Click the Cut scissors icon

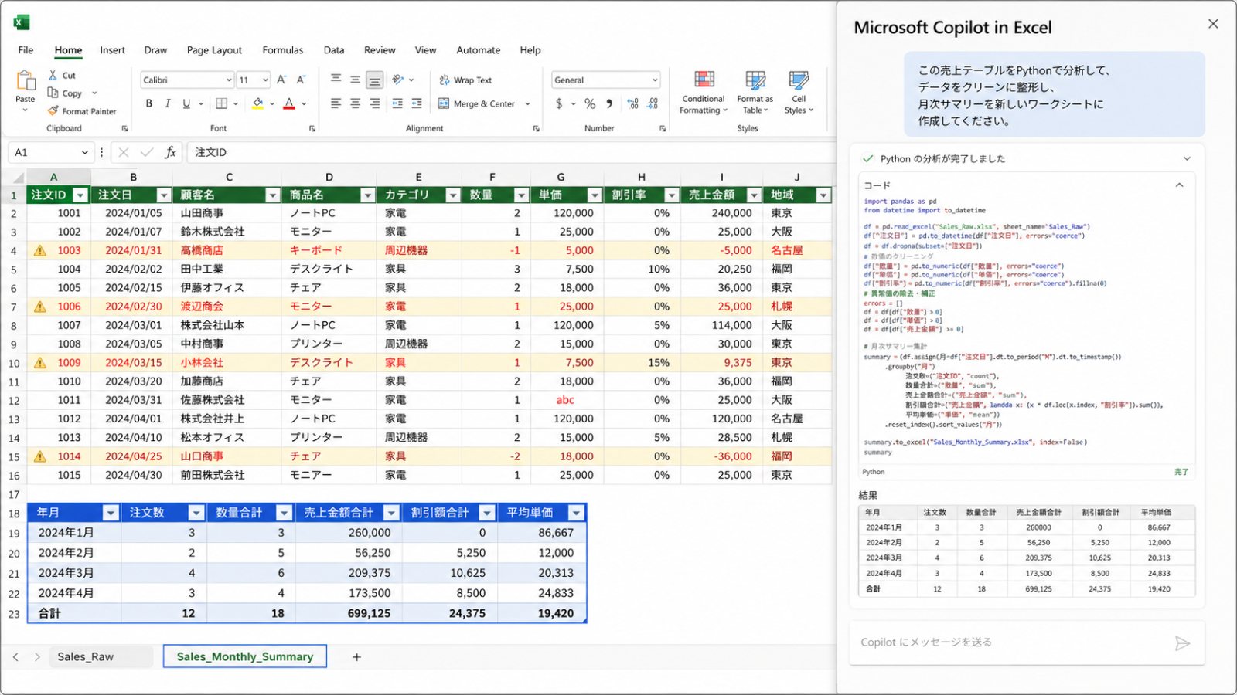pos(53,75)
